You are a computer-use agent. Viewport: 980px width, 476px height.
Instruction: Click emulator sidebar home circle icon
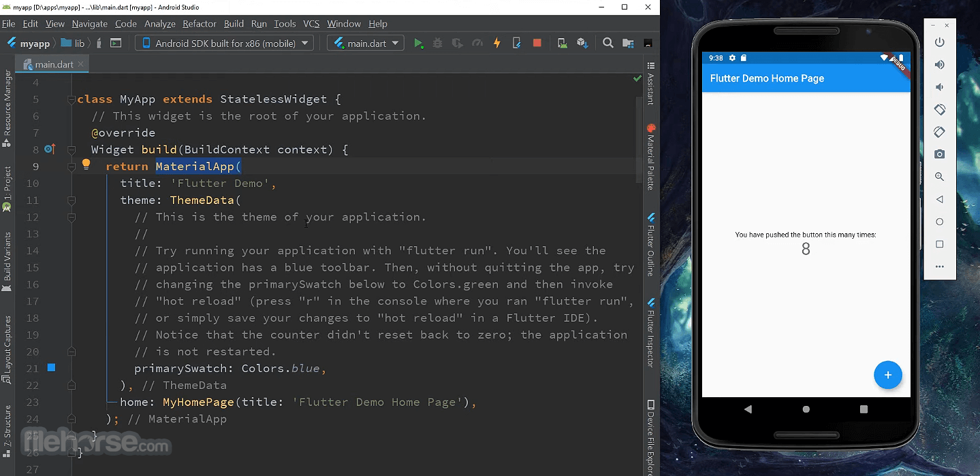pyautogui.click(x=940, y=222)
